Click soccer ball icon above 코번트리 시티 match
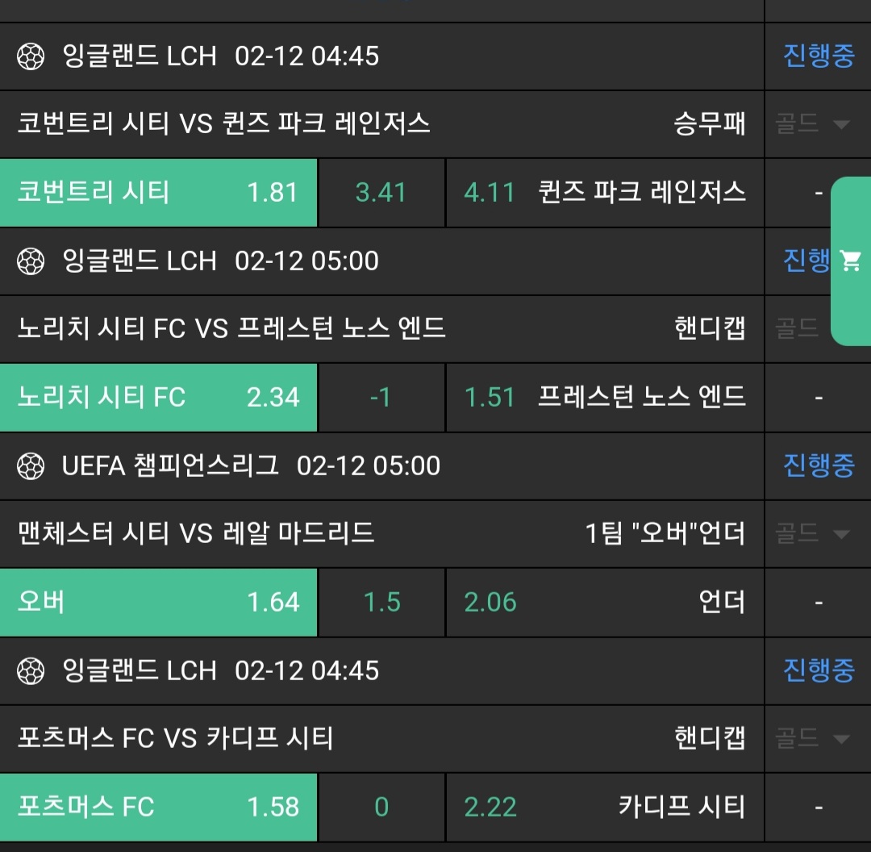Viewport: 871px width, 852px height. click(x=31, y=56)
